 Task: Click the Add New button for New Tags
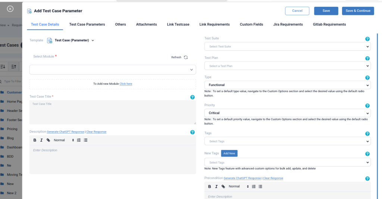[x=229, y=153]
